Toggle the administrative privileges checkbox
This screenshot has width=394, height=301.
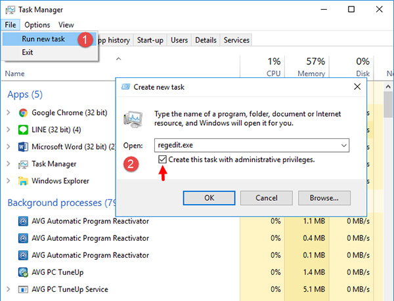pos(163,159)
